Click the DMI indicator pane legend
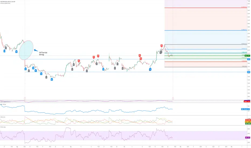 tap(3, 117)
